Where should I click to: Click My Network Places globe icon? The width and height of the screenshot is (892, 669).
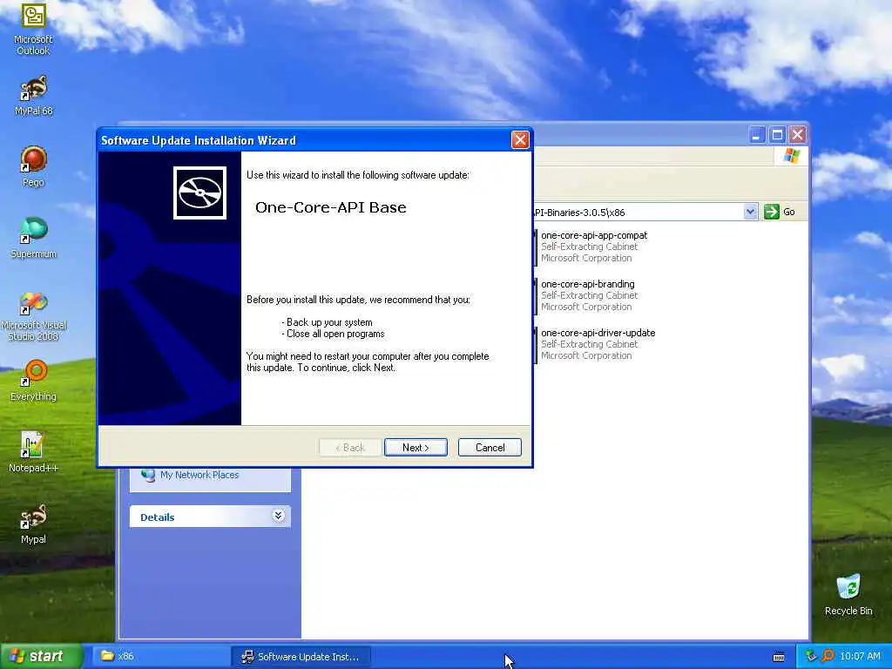148,475
